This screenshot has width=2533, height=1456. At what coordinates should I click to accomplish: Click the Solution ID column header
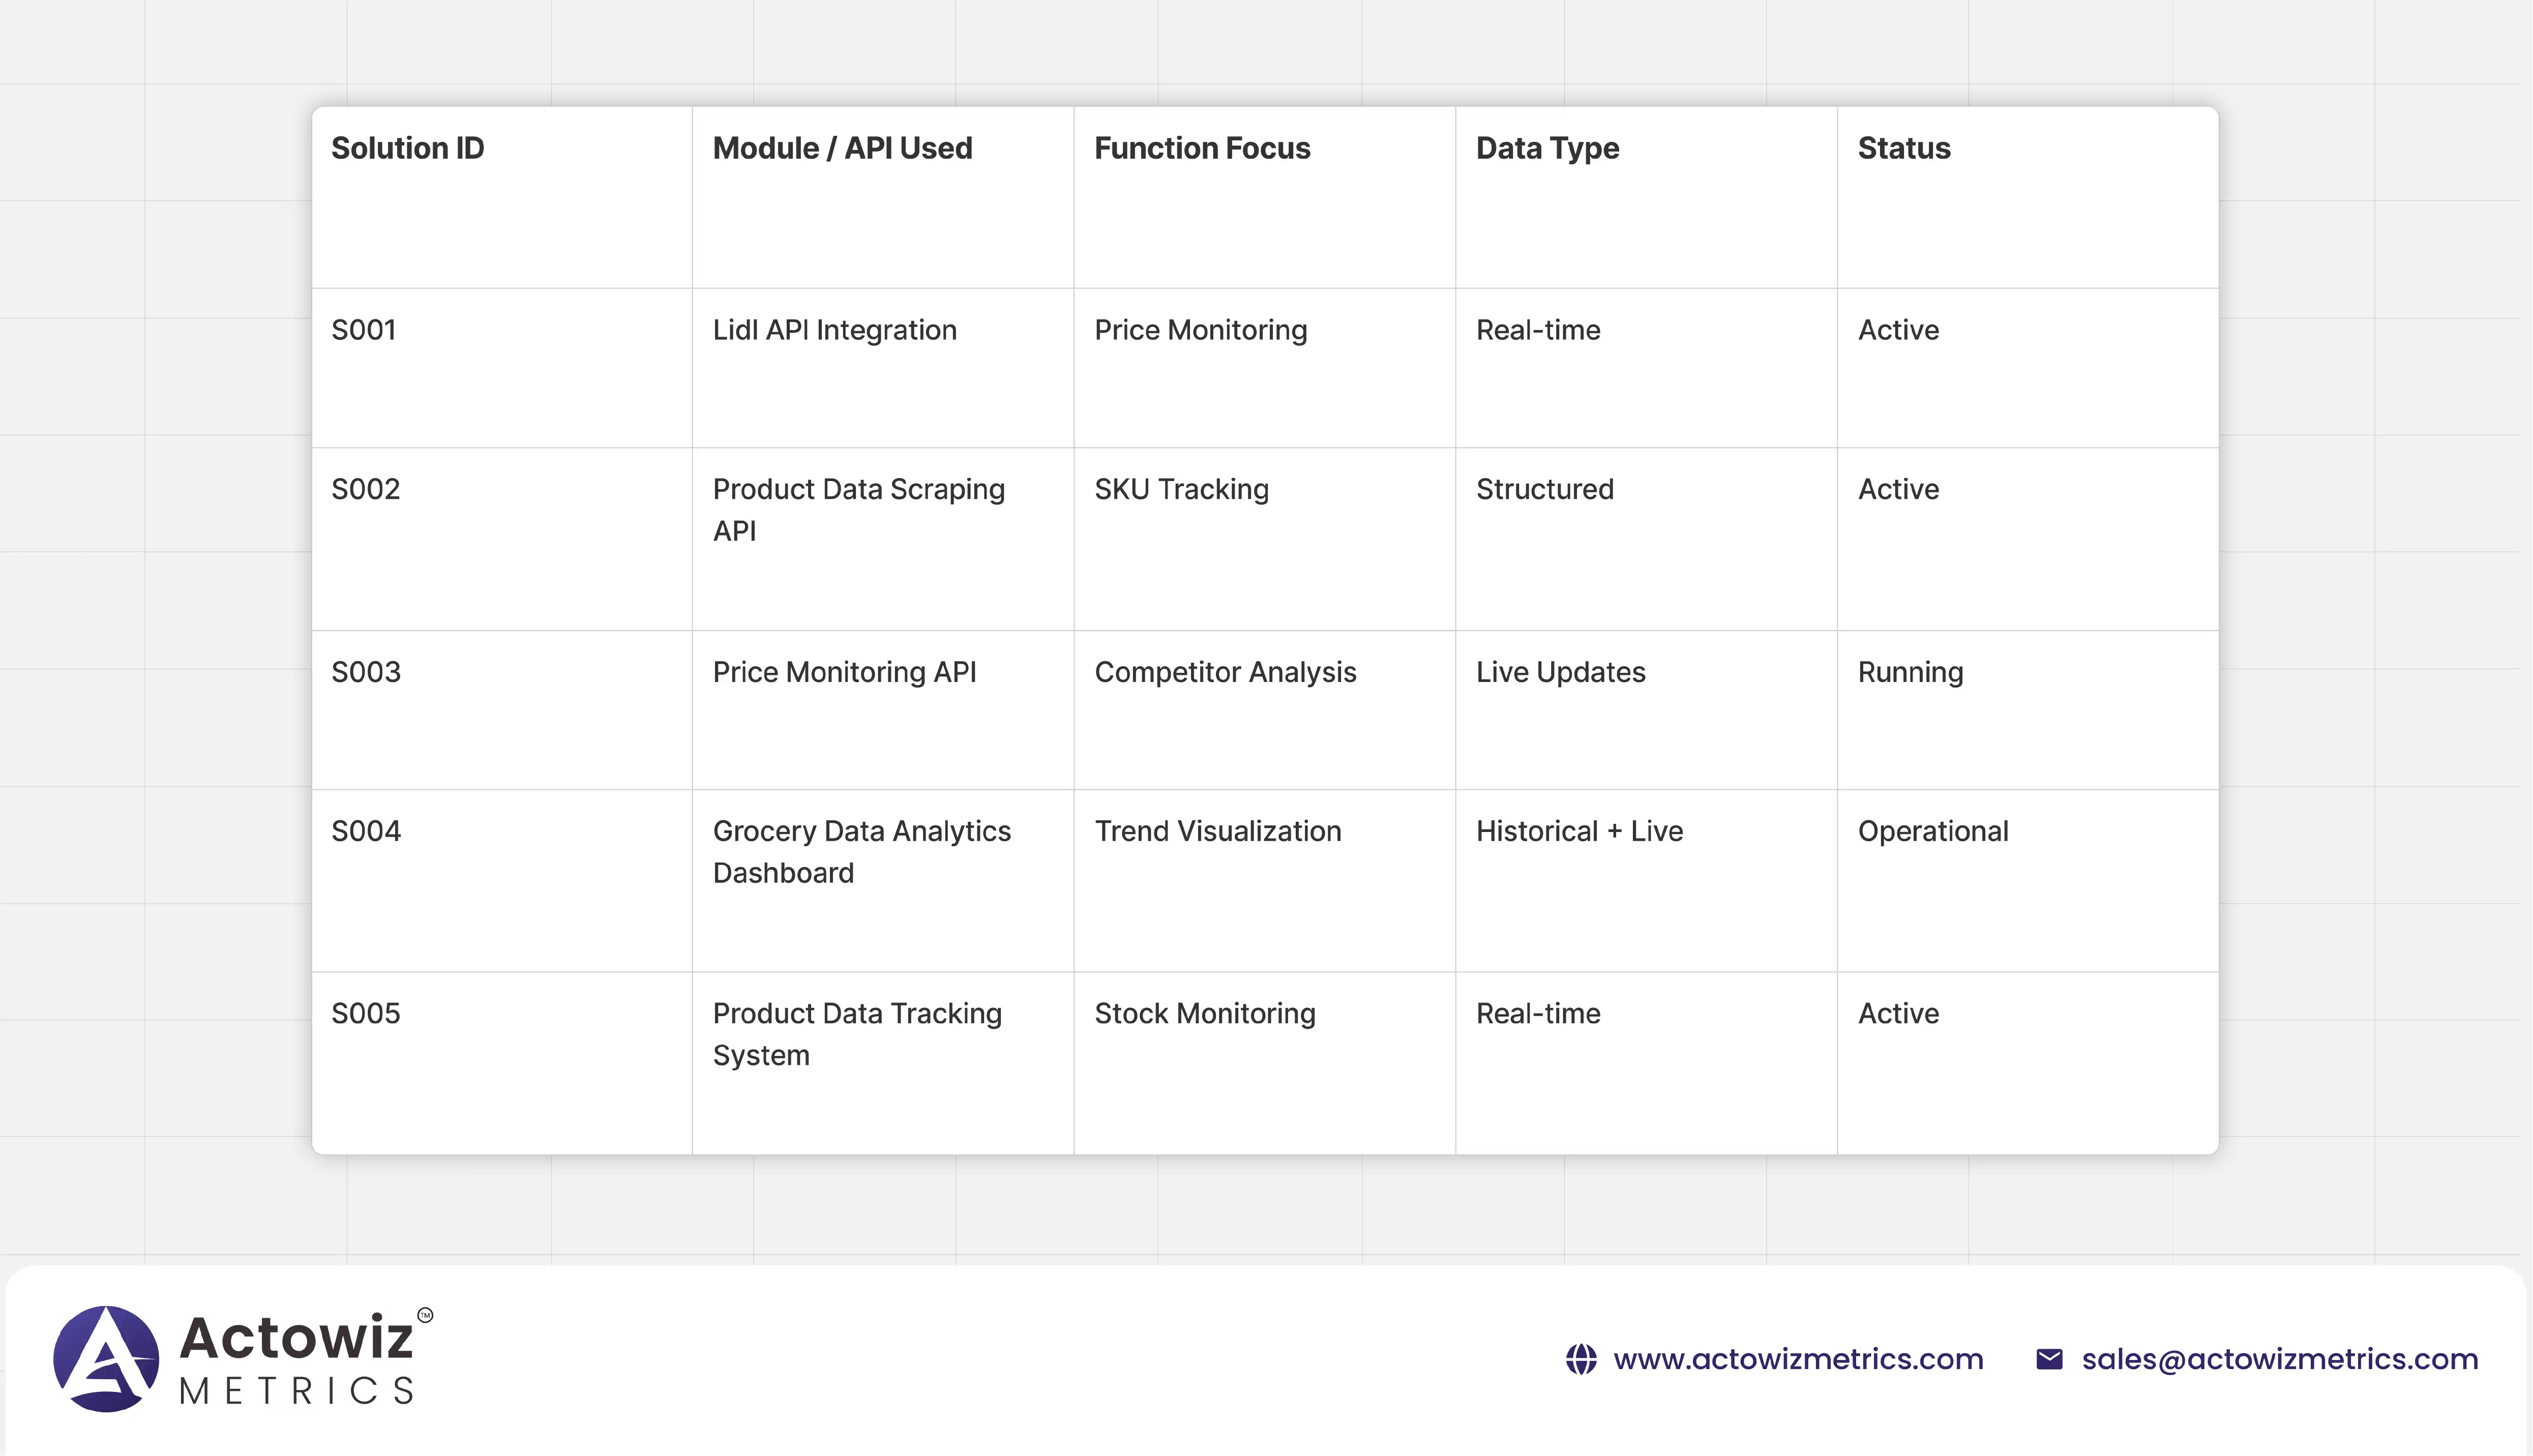click(408, 148)
